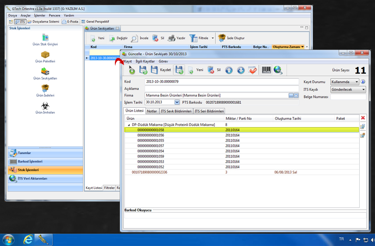375x246 pixels.
Task: Switch to the ITS Seri Bildirimleri tab
Action: (209, 111)
